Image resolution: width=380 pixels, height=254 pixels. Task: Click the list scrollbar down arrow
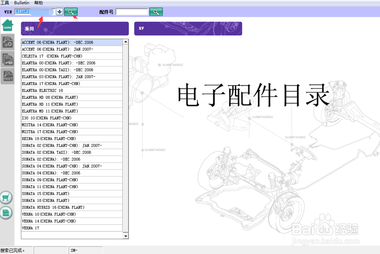pos(125,236)
